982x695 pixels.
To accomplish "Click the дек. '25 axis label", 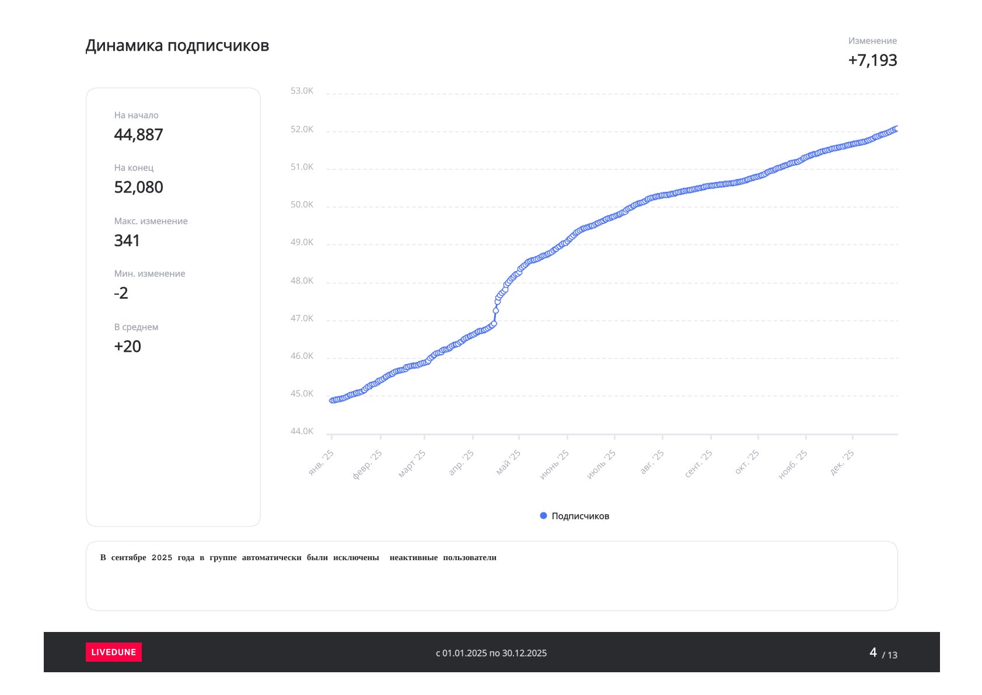I will (x=842, y=463).
